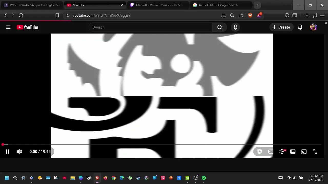Close the YouTube tab
The height and width of the screenshot is (184, 328).
click(122, 5)
